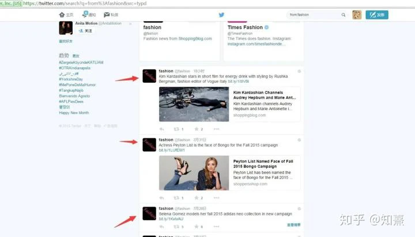Open trend #ZergeleKöyündeKATLİAM
The image size is (415, 237).
pos(81,62)
